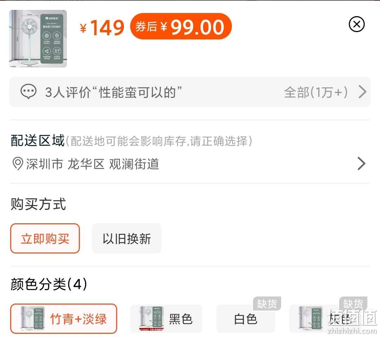Select the 以旧换新 purchase method
Screen dimensions: 380x337
127,238
